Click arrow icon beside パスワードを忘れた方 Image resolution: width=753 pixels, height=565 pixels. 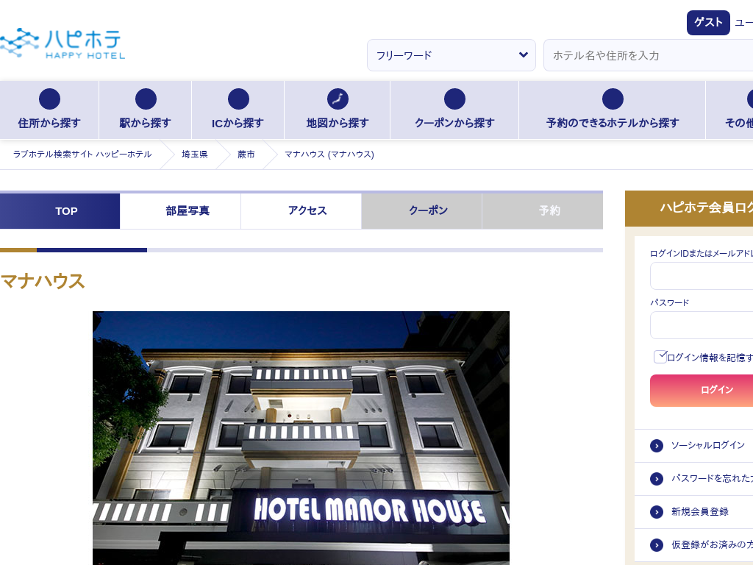(657, 479)
